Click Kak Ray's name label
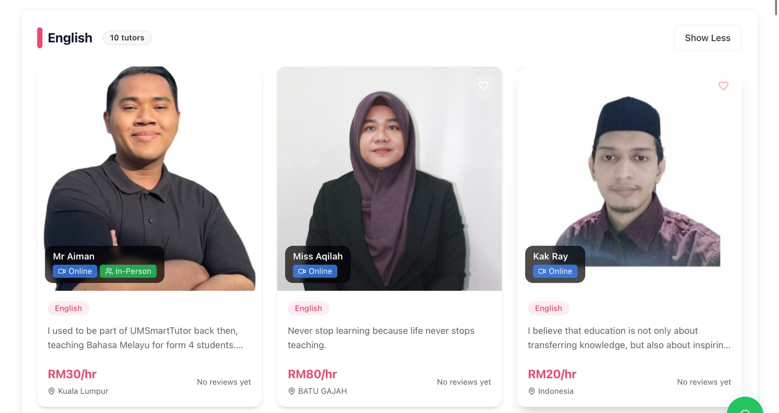 point(550,256)
